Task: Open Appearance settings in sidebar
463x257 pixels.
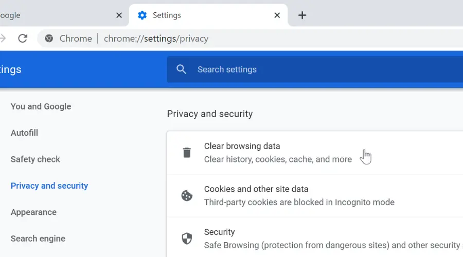Action: [33, 212]
